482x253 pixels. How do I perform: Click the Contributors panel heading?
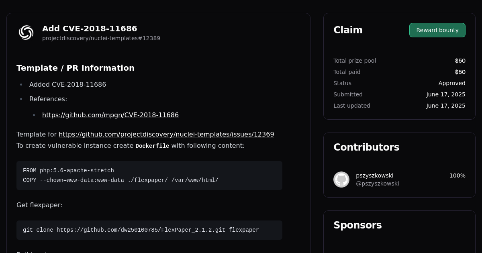pyautogui.click(x=366, y=147)
